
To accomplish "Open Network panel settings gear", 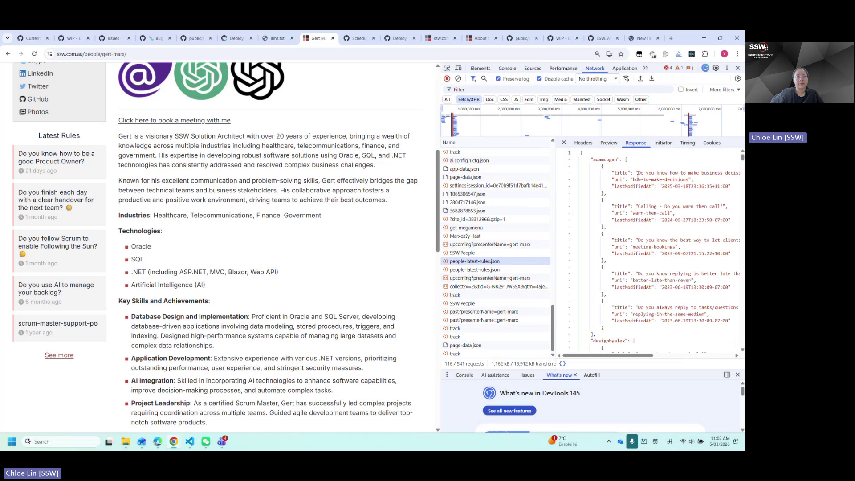I will click(x=737, y=79).
